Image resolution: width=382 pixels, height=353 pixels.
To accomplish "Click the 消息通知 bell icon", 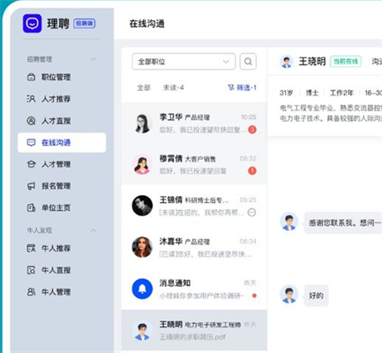I will [142, 289].
